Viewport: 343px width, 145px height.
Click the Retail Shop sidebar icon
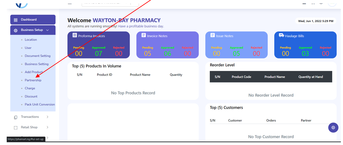click(16, 128)
